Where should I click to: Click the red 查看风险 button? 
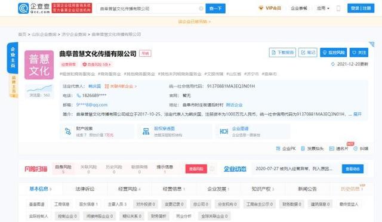coord(196,169)
